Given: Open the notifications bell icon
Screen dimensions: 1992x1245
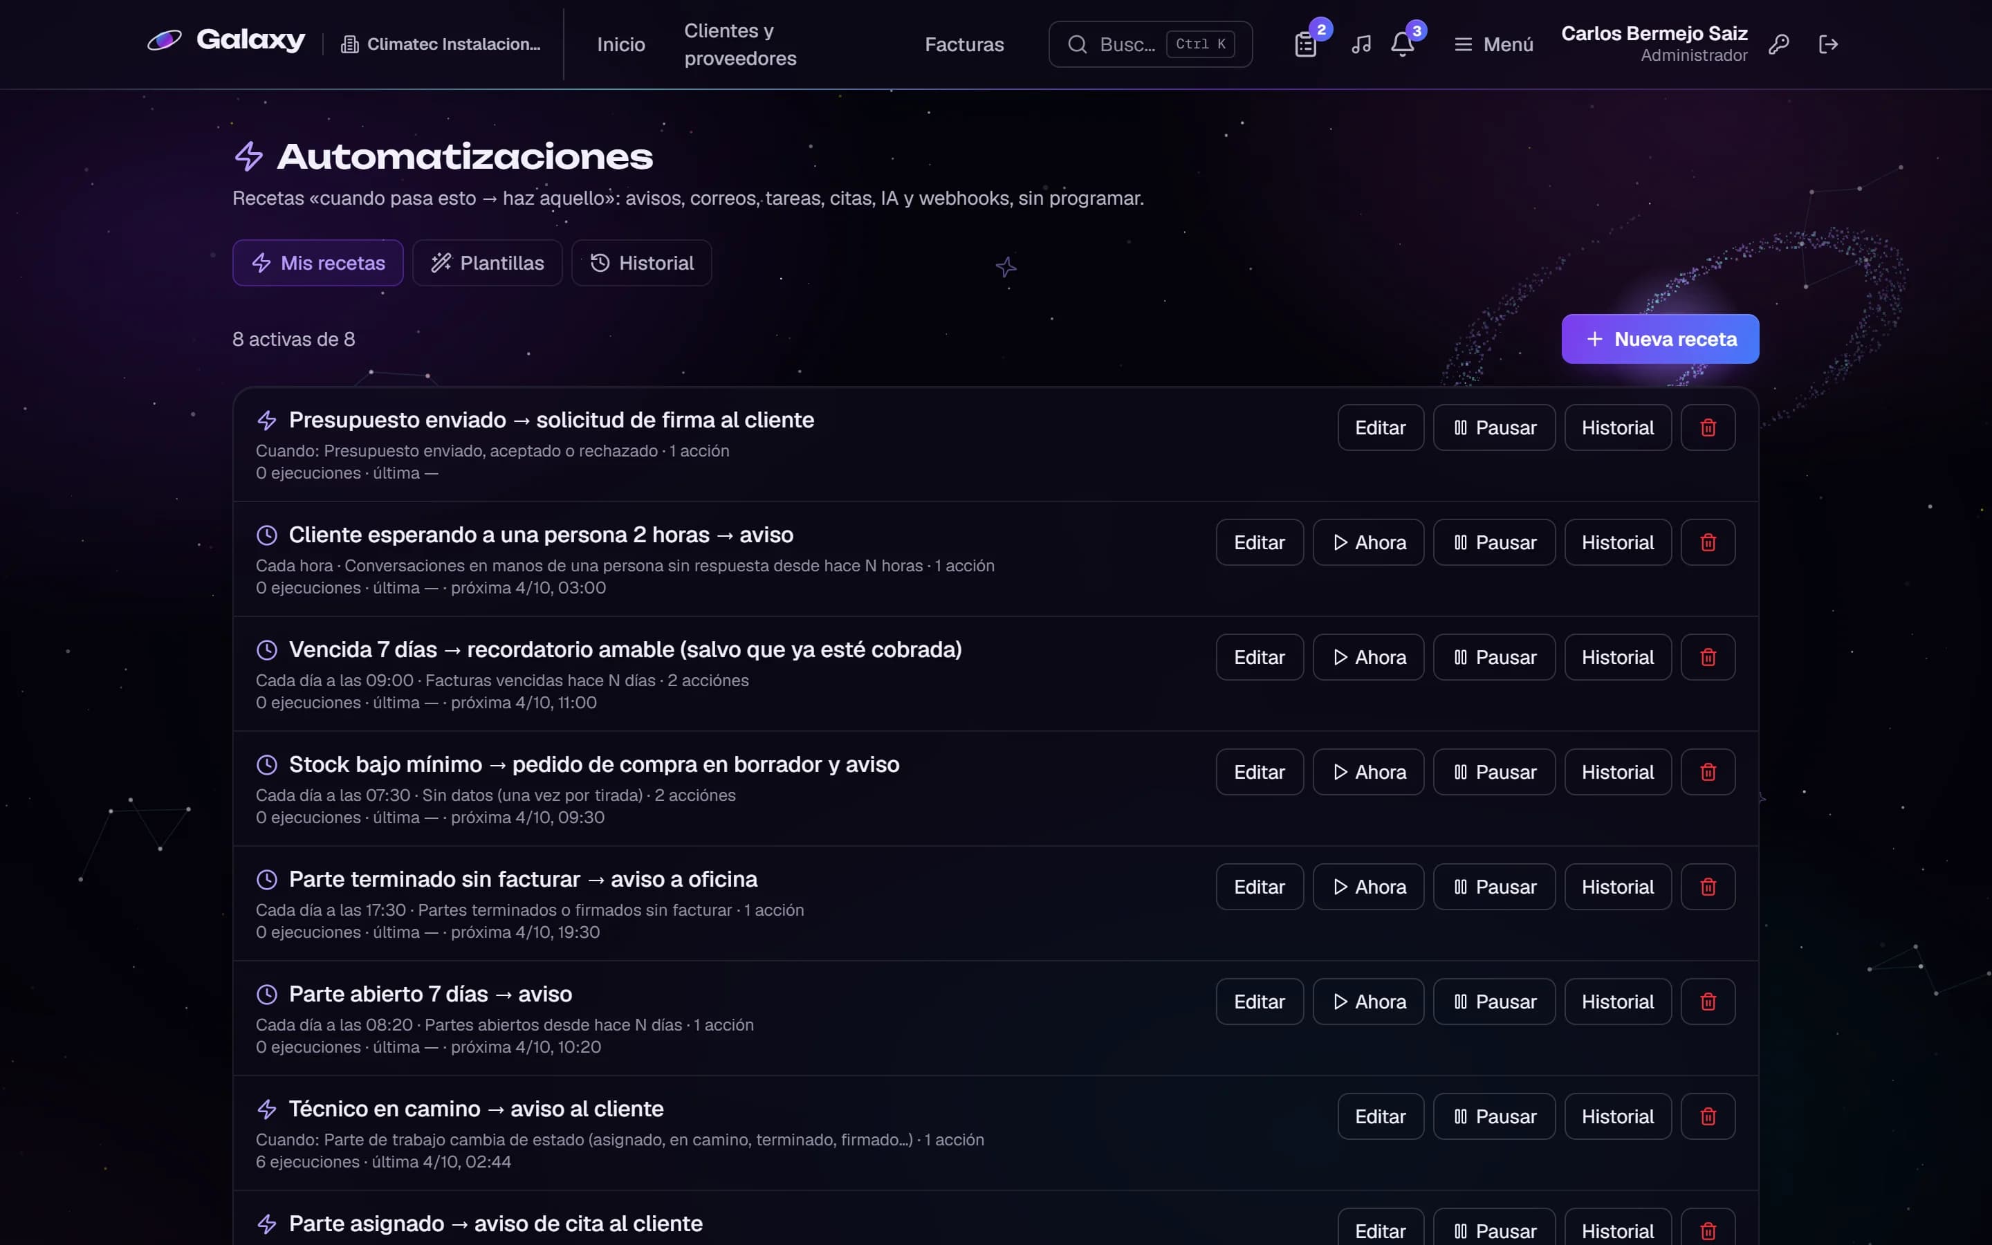Looking at the screenshot, I should 1403,44.
